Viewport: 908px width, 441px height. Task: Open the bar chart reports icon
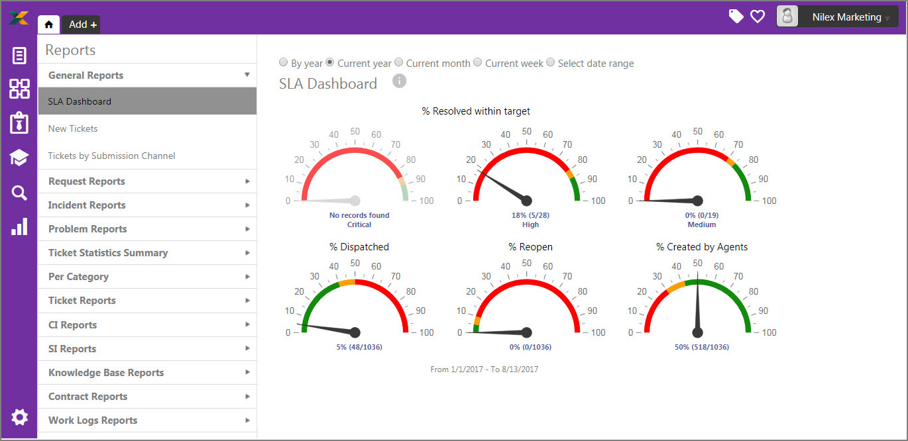point(19,226)
